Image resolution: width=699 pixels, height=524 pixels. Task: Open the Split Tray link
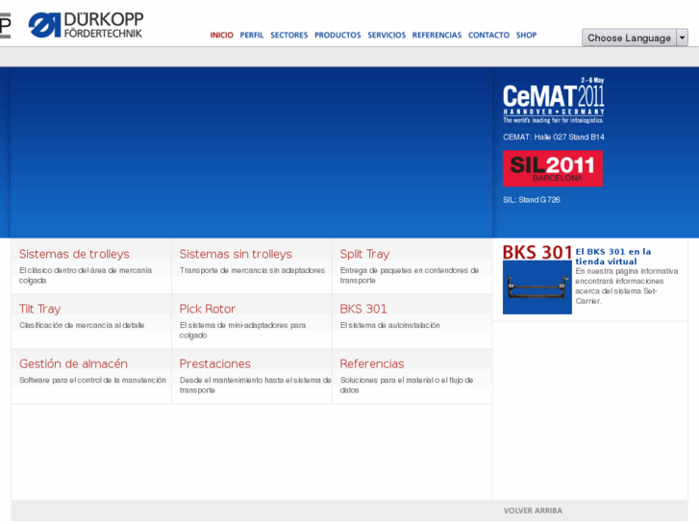(x=364, y=254)
